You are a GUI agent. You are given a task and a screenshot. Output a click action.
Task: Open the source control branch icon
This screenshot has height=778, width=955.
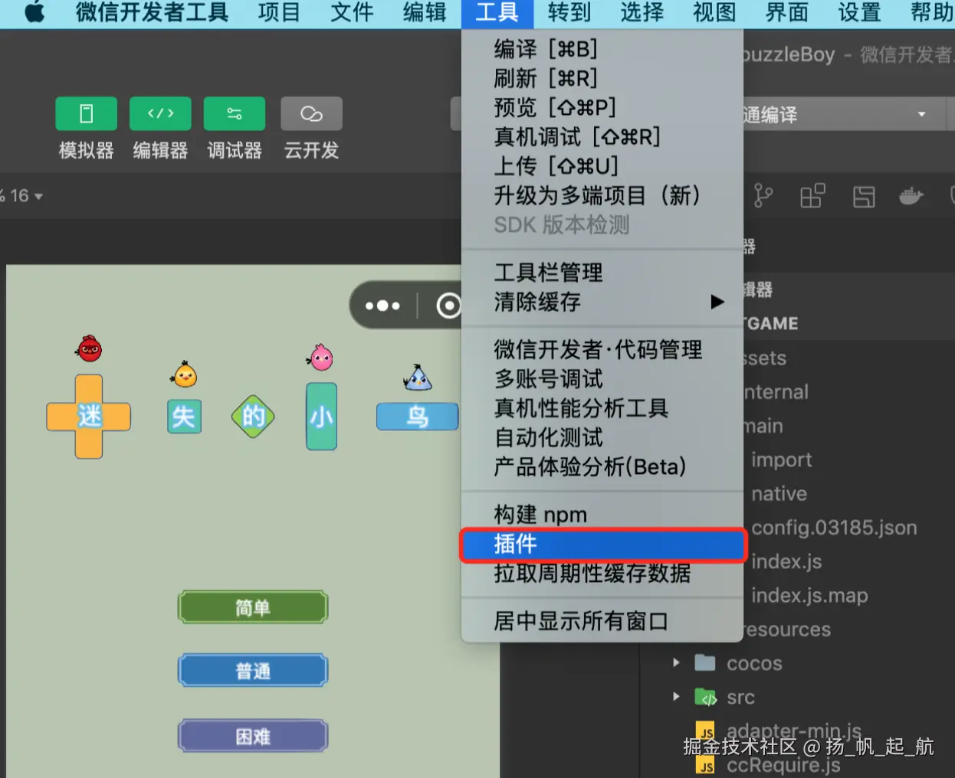[763, 196]
